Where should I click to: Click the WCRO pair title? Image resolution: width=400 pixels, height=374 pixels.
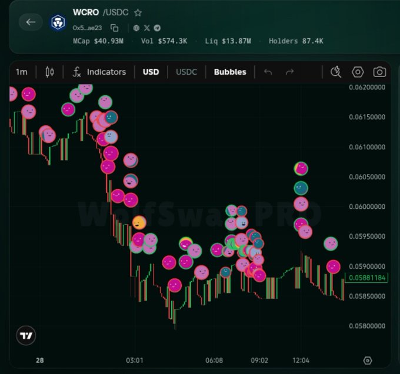click(86, 12)
